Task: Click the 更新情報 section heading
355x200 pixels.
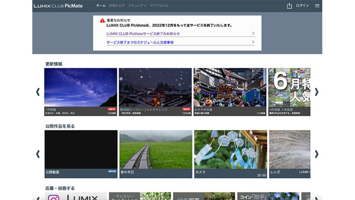Action: pyautogui.click(x=54, y=64)
